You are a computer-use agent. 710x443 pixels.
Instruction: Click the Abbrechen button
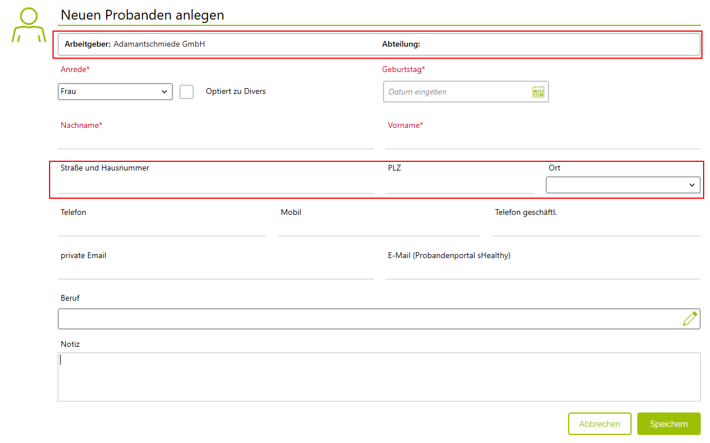pos(600,423)
